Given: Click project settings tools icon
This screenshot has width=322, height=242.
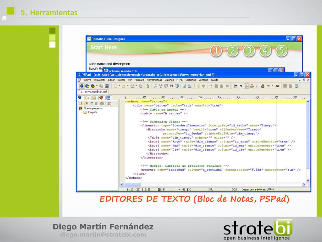Looking at the screenshot, I should coord(109,103).
